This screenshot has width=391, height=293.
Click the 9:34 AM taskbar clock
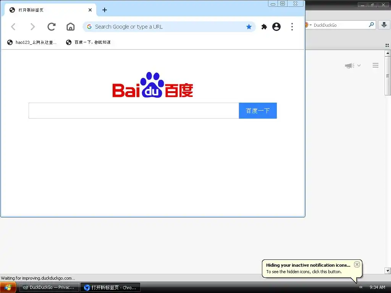377,287
